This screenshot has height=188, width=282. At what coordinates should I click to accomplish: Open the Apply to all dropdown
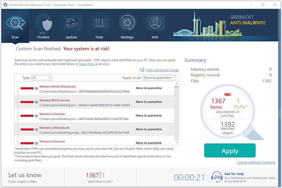159,78
